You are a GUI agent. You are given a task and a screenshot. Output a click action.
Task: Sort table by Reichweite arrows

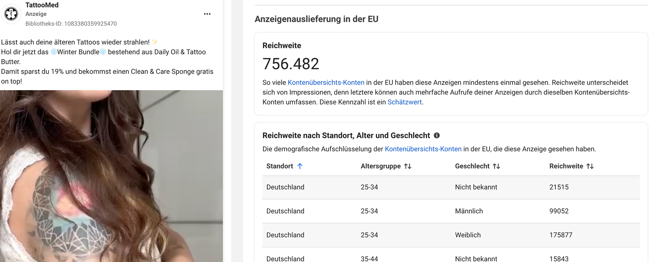point(590,166)
